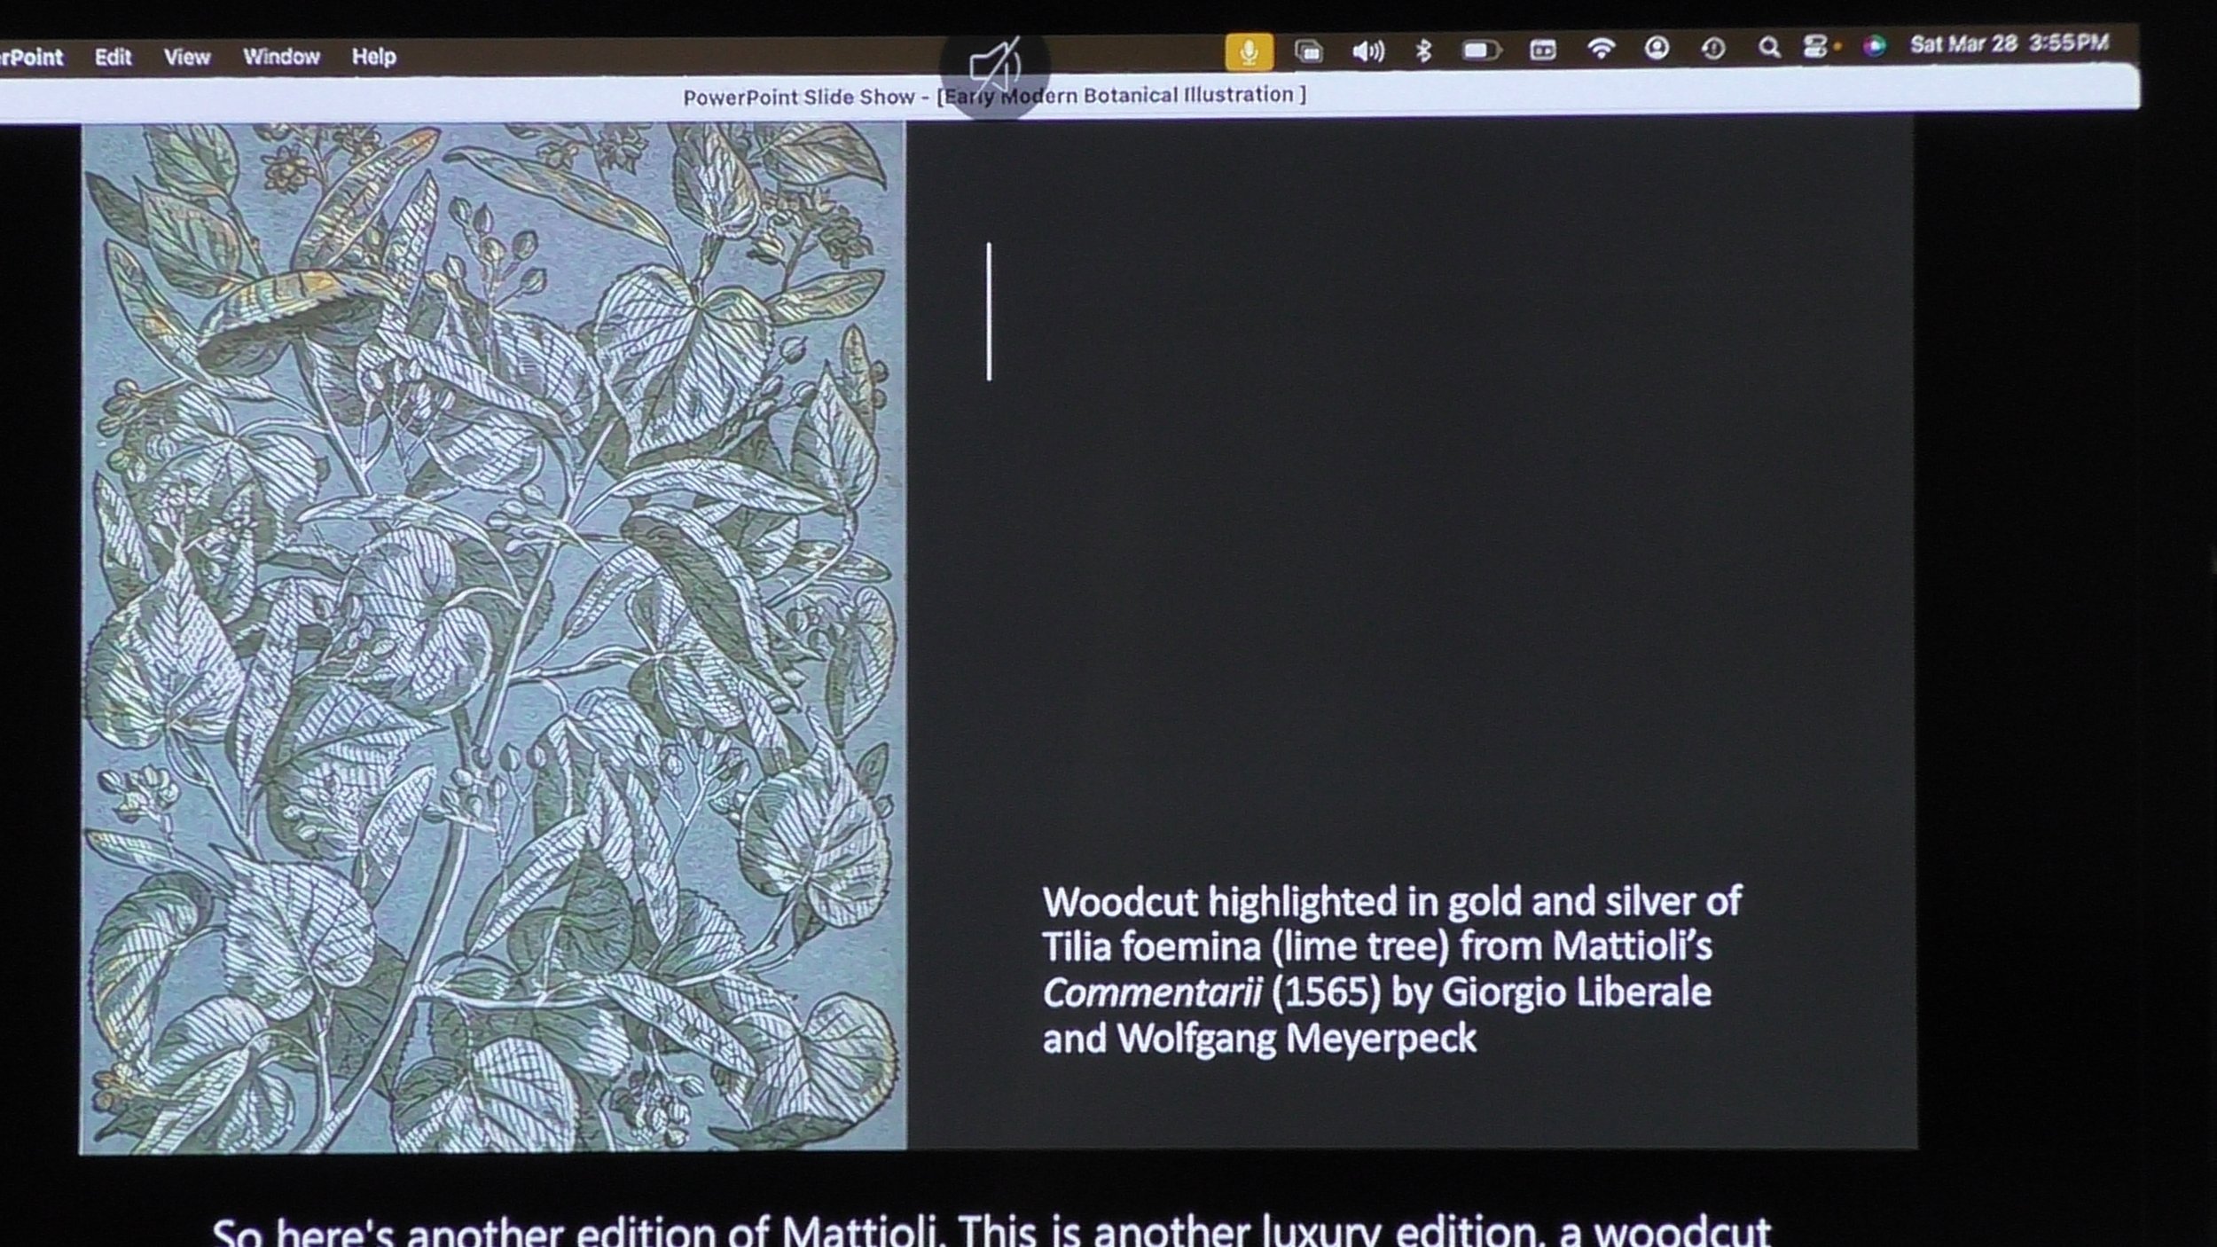This screenshot has width=2217, height=1247.
Task: Click the Time Machine clock icon
Action: [x=1713, y=49]
